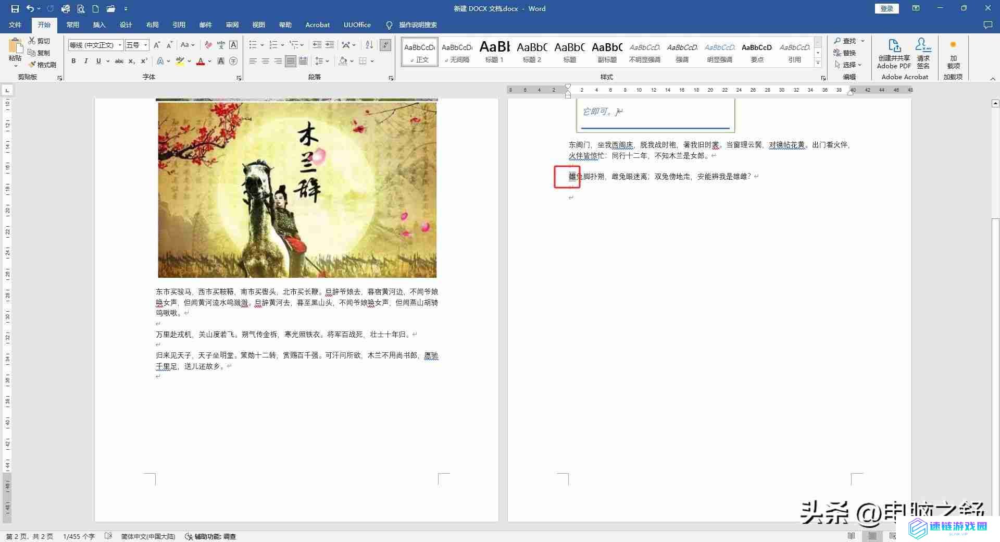Click red font color button
Image resolution: width=1000 pixels, height=542 pixels.
tap(201, 61)
